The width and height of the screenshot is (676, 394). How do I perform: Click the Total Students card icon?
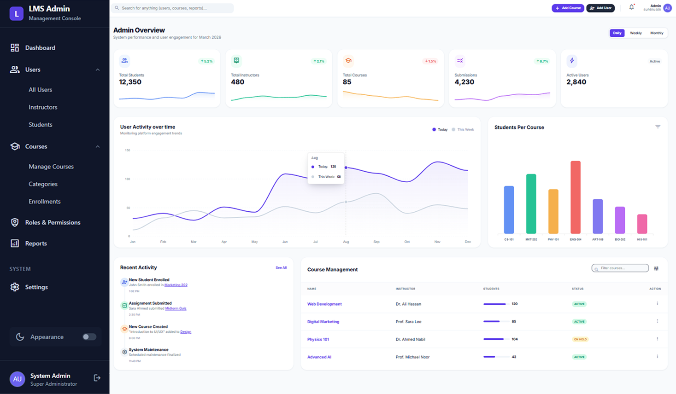(x=124, y=61)
